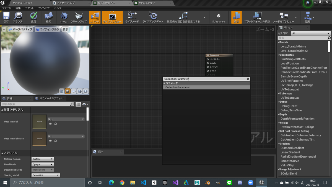Click the Chrome icon in taskbar
332x187 pixels.
pos(122,183)
